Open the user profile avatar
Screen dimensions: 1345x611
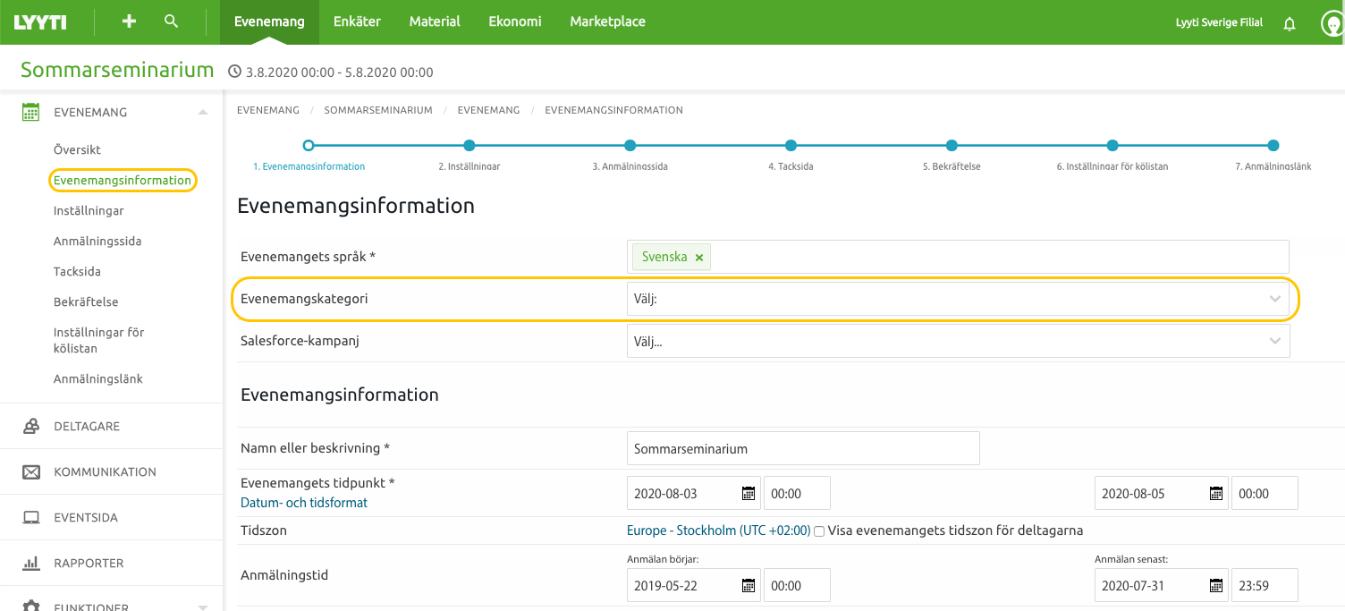(x=1332, y=23)
